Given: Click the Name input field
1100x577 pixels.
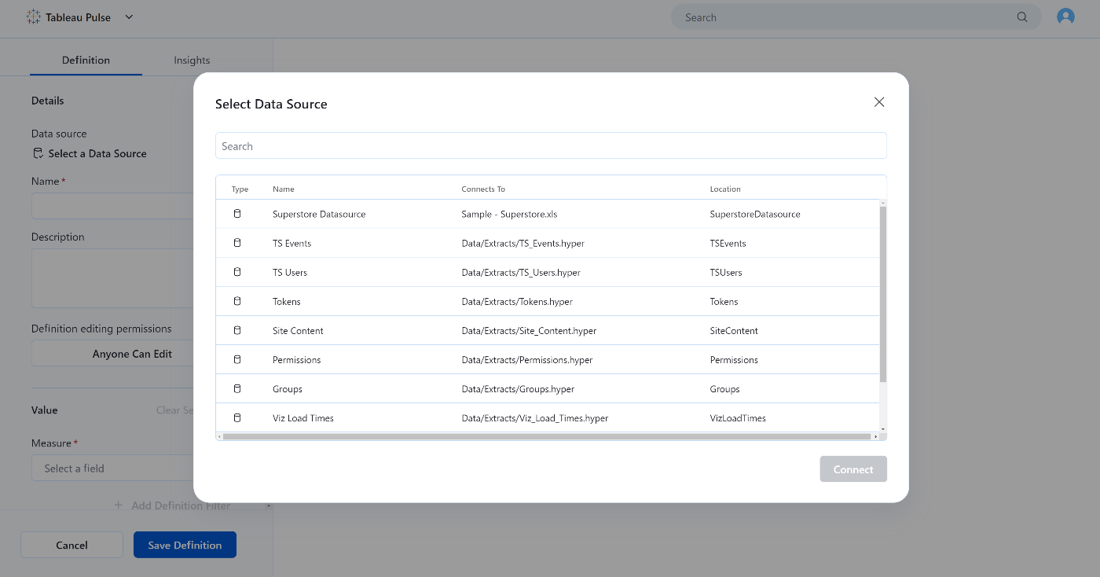Looking at the screenshot, I should (x=112, y=206).
